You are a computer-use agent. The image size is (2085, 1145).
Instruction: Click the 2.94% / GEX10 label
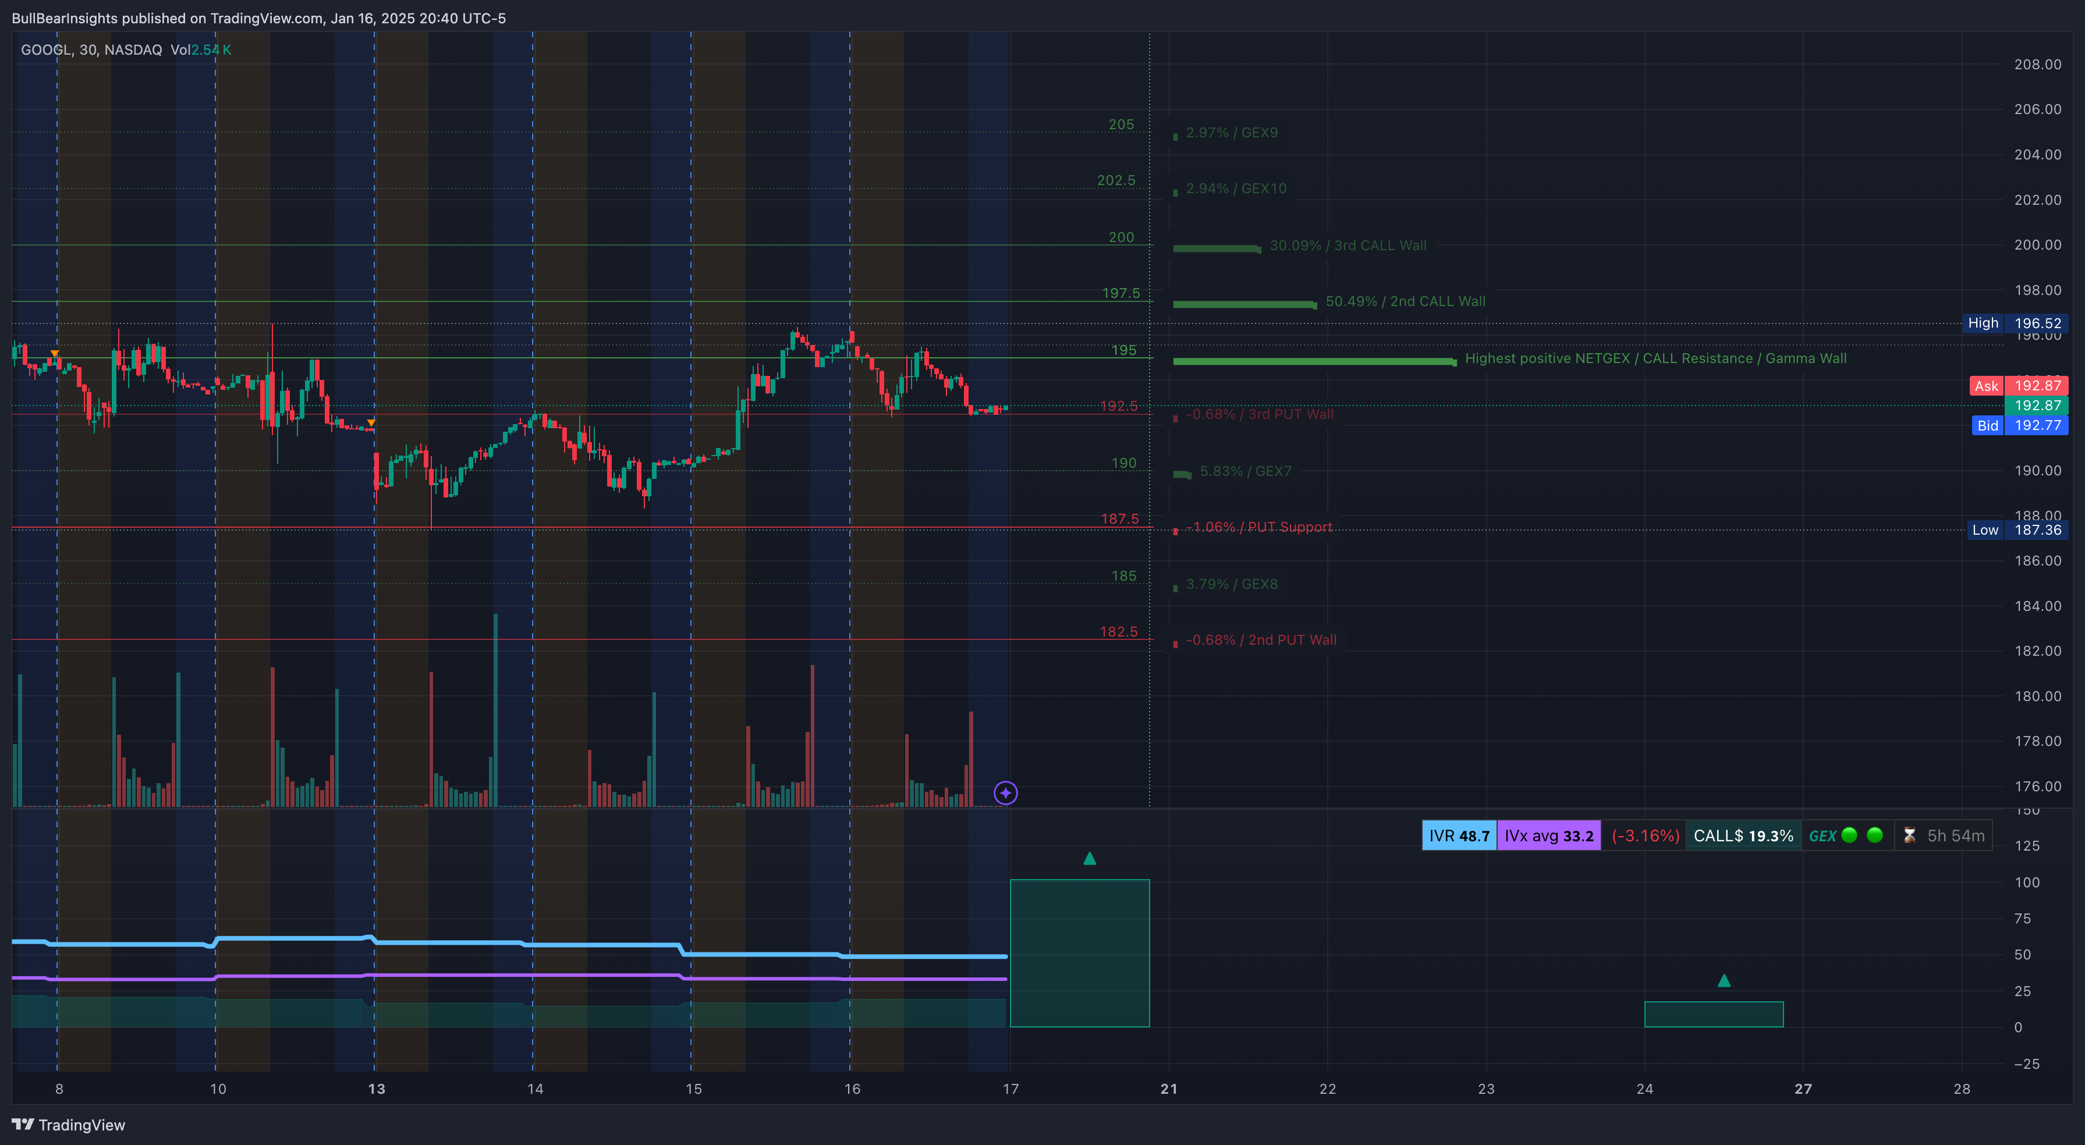pyautogui.click(x=1236, y=189)
